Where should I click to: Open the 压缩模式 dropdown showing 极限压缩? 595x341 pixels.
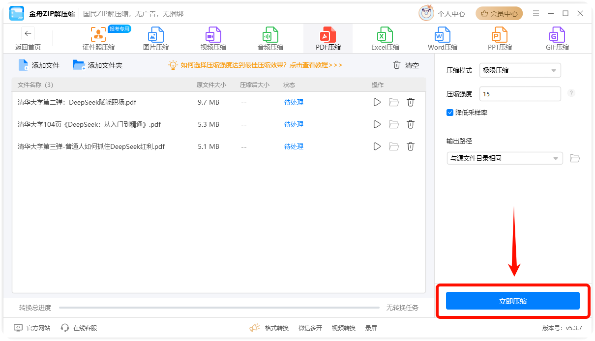pyautogui.click(x=520, y=70)
